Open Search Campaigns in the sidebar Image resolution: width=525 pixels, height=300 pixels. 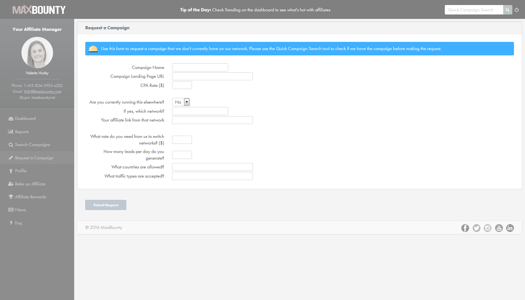click(33, 145)
